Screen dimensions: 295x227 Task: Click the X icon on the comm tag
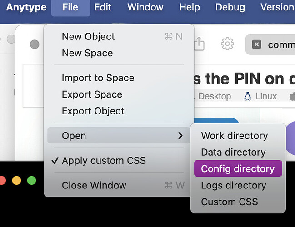tap(256, 44)
